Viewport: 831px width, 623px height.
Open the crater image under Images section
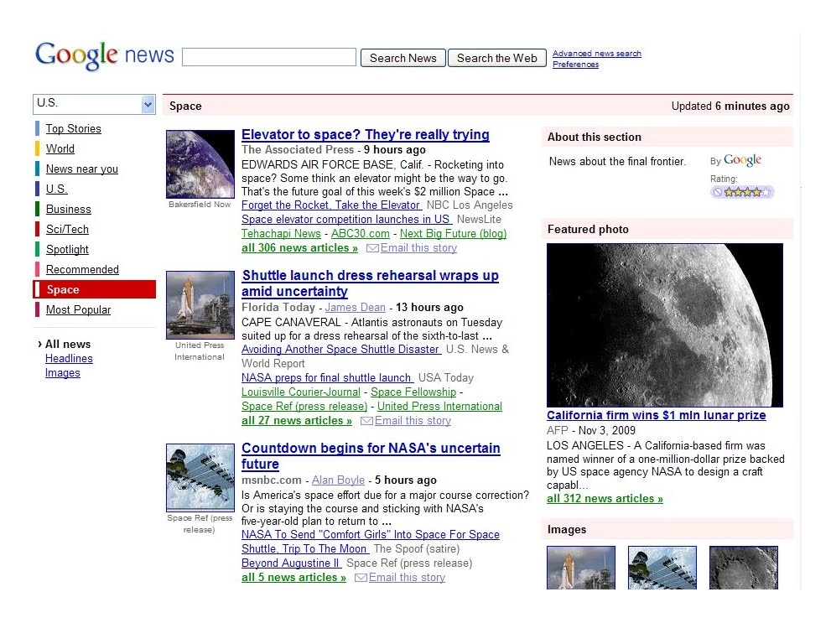pos(744,568)
